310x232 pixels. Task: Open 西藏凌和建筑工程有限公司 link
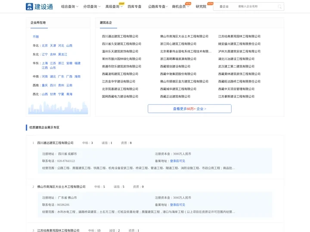pyautogui.click(x=120, y=74)
